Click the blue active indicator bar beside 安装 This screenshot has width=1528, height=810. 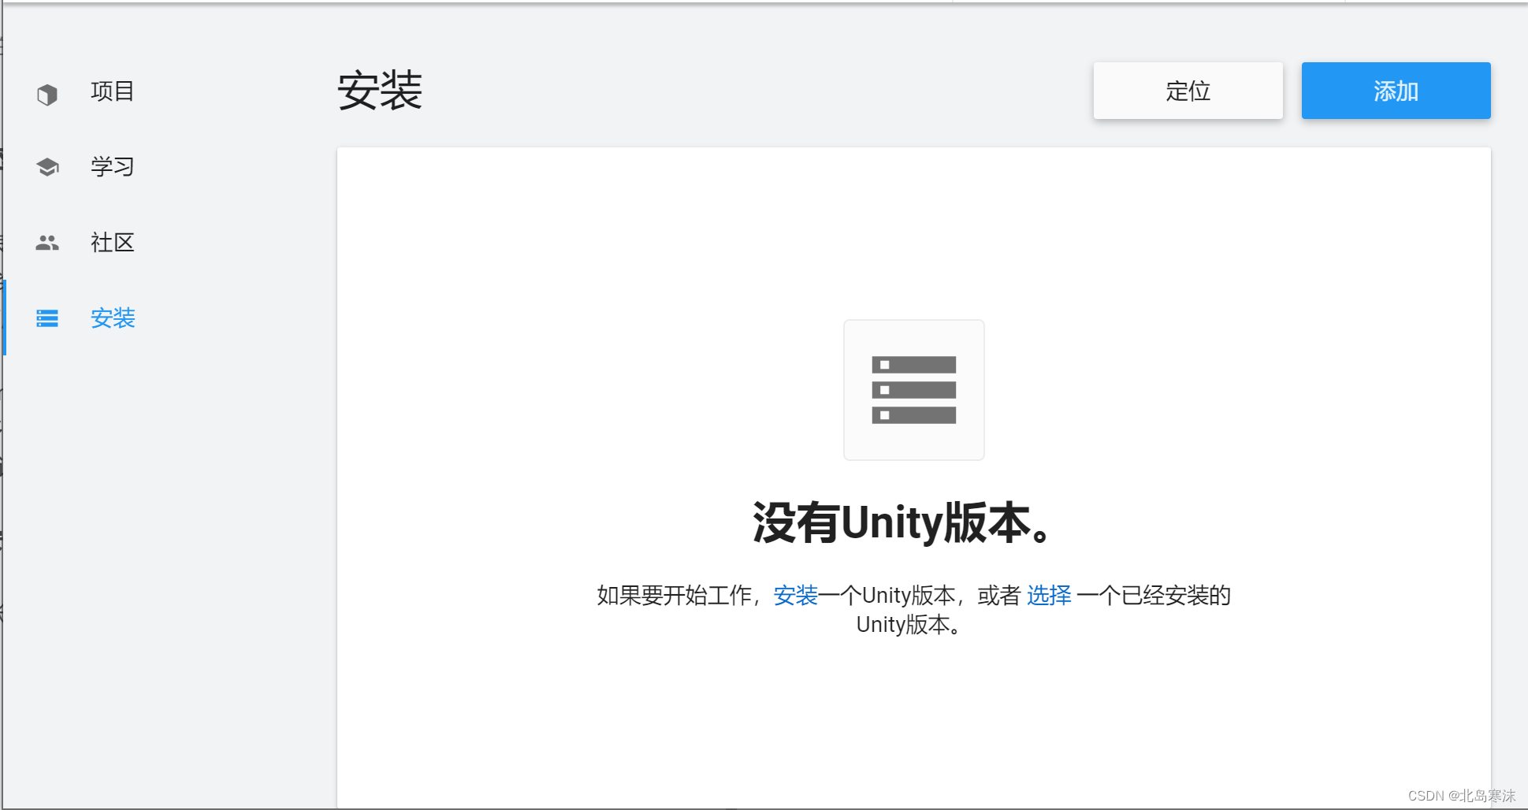tap(6, 318)
